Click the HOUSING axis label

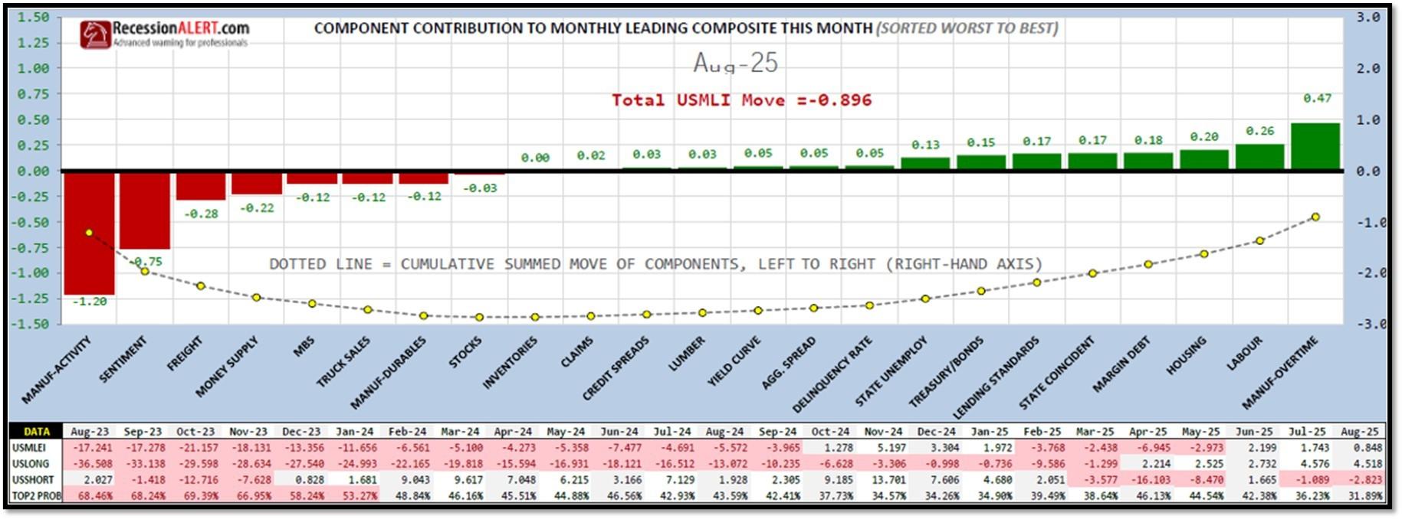click(x=1186, y=355)
